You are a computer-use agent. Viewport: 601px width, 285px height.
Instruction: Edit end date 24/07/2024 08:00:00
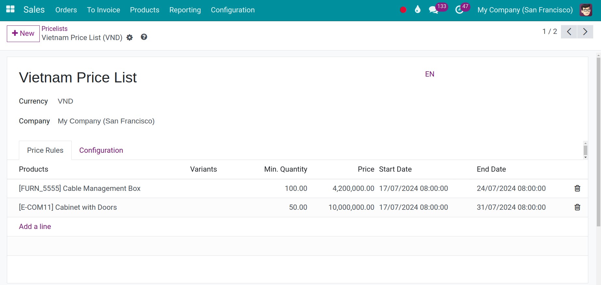point(511,188)
